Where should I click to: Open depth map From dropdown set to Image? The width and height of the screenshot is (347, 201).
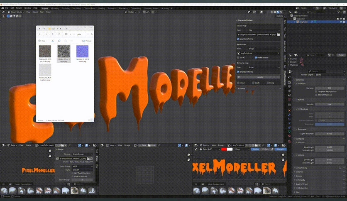pyautogui.click(x=264, y=49)
